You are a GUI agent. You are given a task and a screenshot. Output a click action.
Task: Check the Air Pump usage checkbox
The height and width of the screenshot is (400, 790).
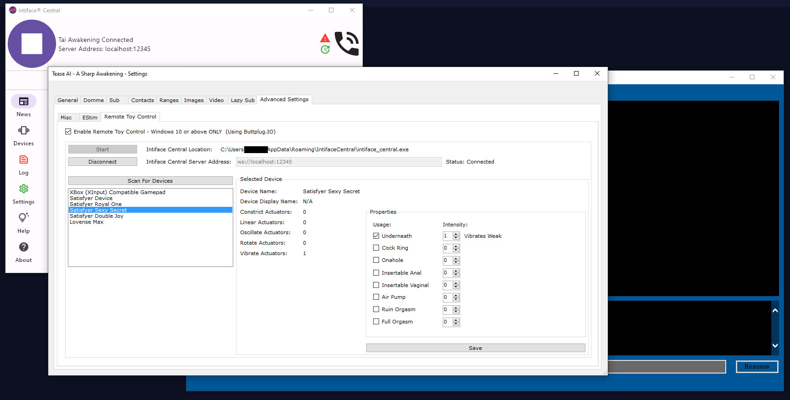376,297
